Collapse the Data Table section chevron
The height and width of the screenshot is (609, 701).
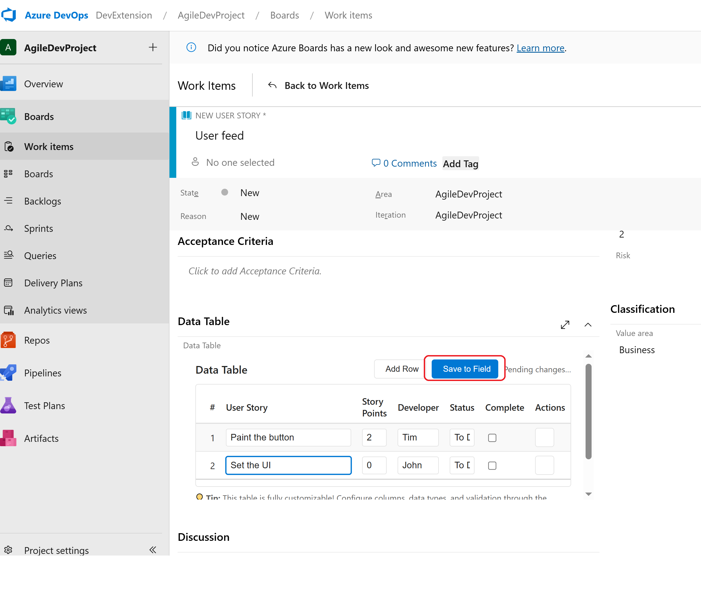pos(588,325)
